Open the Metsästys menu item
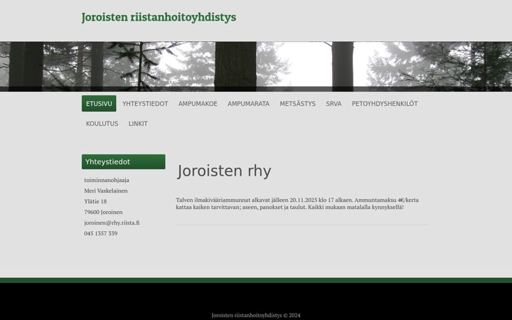Viewport: 512px width, 320px height. tap(297, 104)
